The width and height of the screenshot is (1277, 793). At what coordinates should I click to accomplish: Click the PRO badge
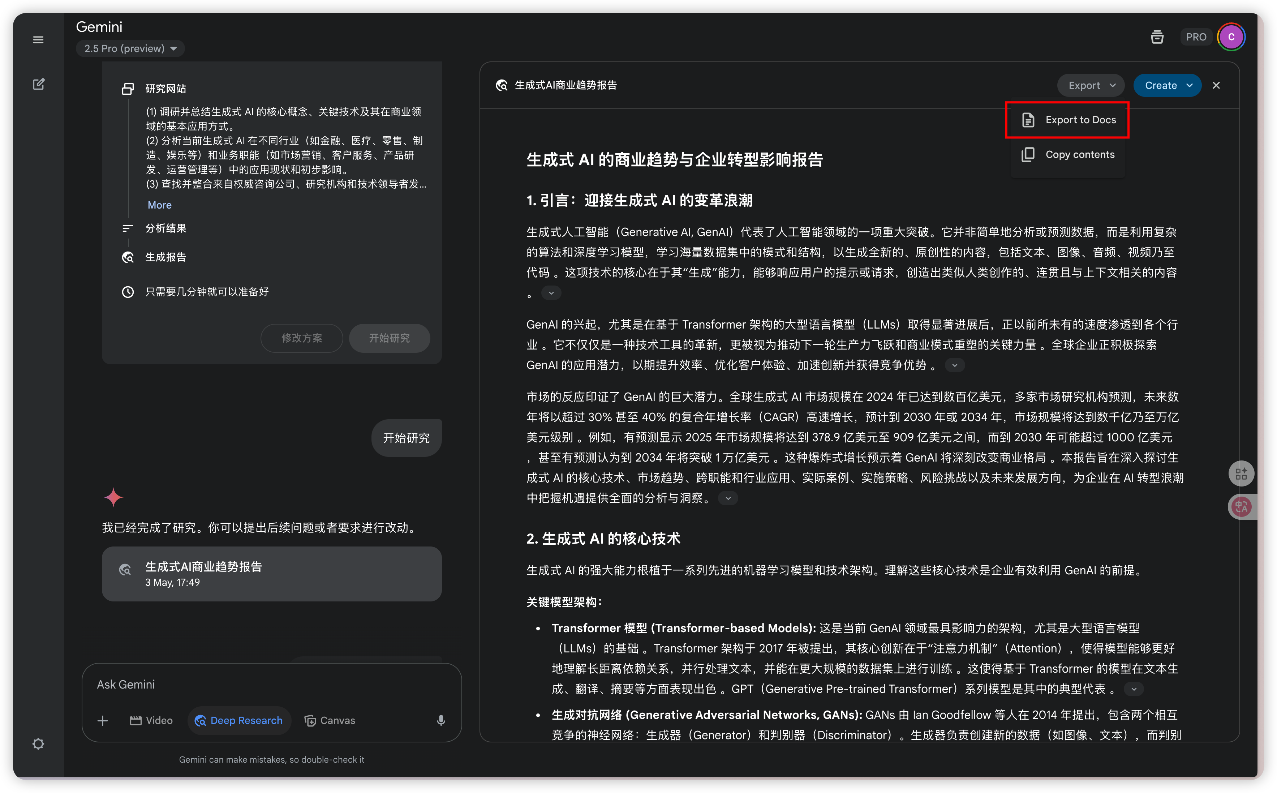[x=1196, y=37]
